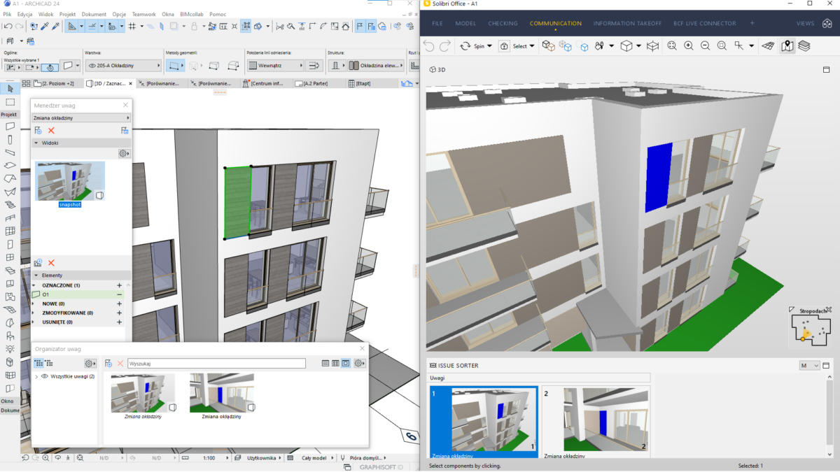
Task: Collapse the OZNACZONE (1) elements group
Action: click(x=34, y=285)
